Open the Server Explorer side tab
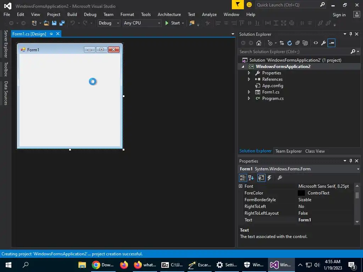Viewport: 363px width, 272px height. click(6, 44)
